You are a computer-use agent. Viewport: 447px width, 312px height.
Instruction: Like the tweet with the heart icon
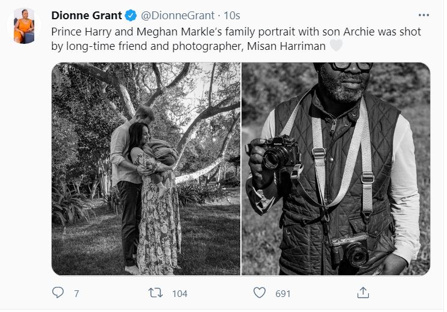click(260, 293)
